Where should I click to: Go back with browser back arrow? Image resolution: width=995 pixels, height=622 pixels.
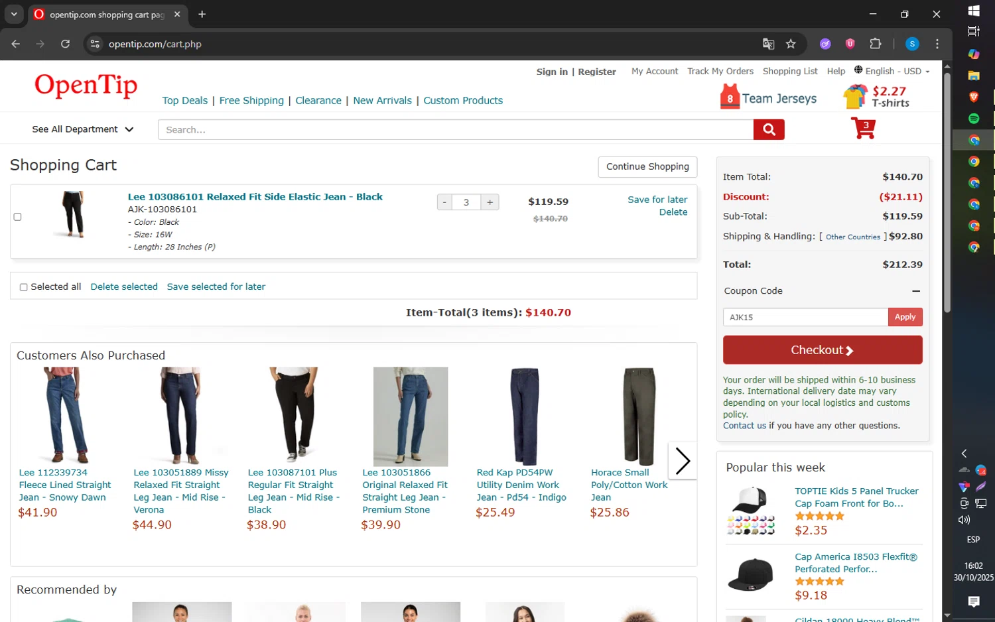tap(16, 44)
